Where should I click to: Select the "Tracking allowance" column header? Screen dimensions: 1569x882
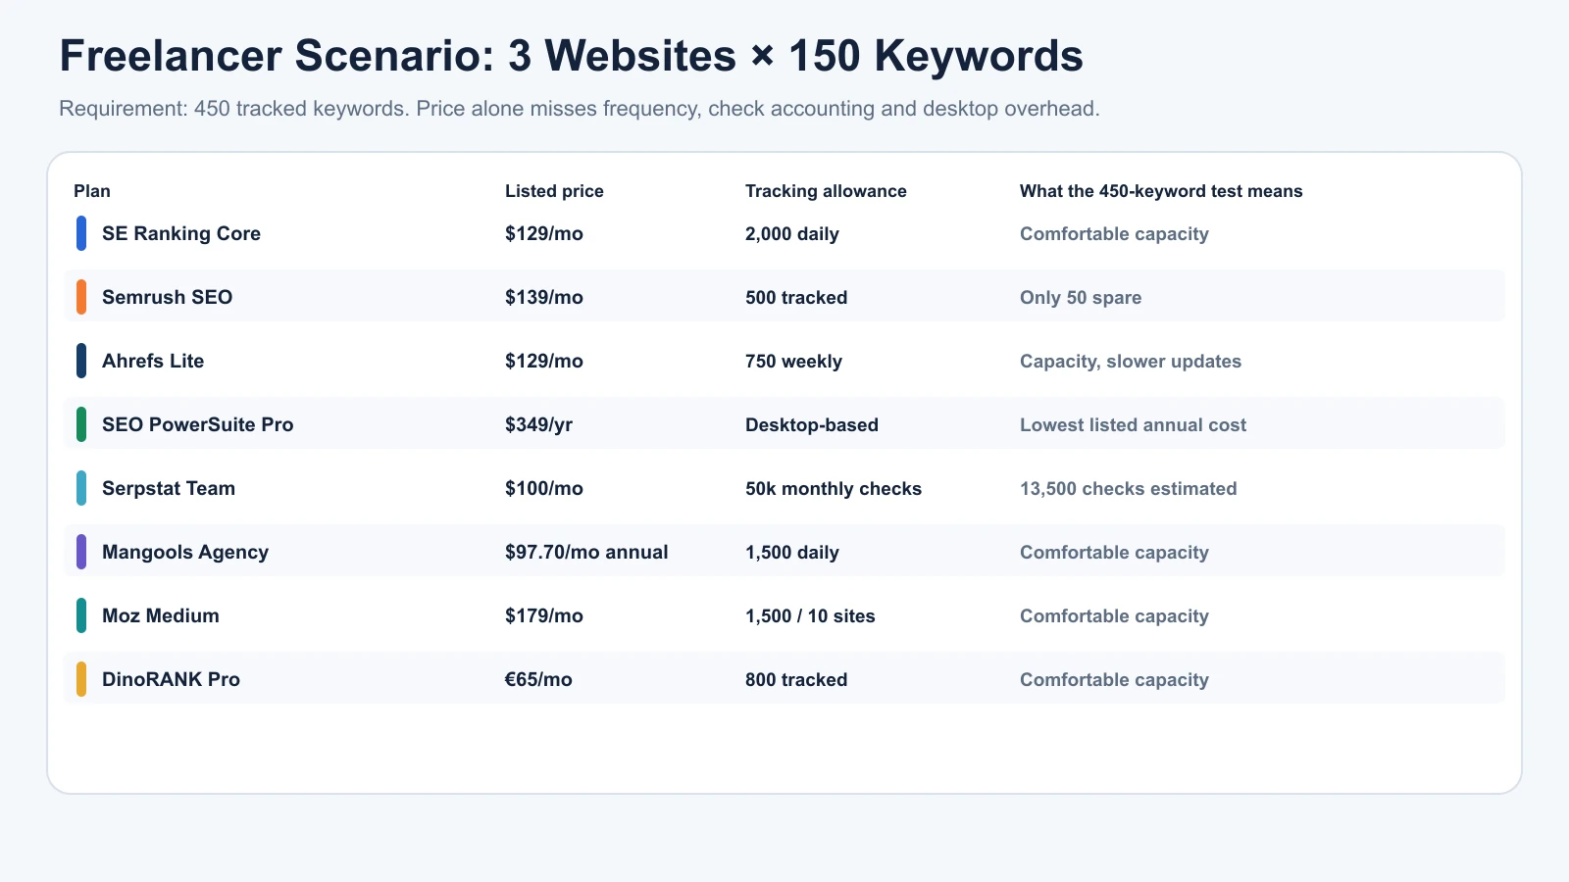(x=826, y=191)
